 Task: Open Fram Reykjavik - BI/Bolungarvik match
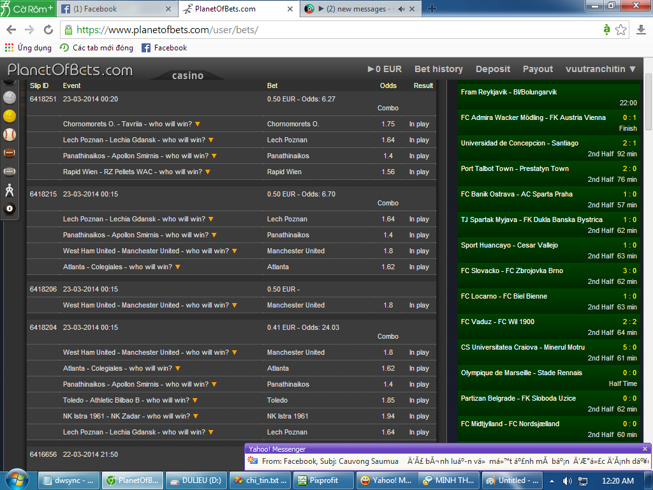click(549, 97)
